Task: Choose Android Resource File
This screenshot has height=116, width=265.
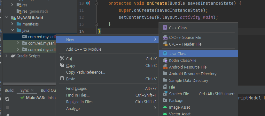Action: [x=199, y=67]
